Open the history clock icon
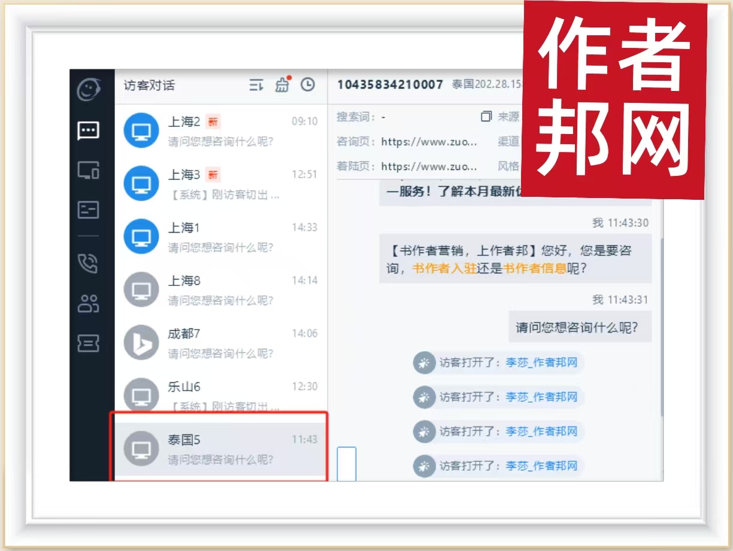733x551 pixels. pos(307,85)
